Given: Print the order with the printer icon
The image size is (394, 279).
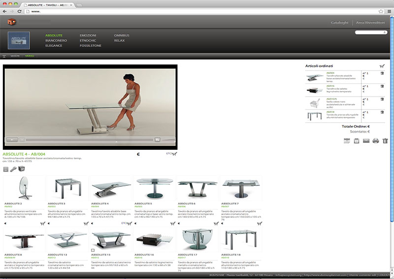Looking at the screenshot, I should coord(376,141).
